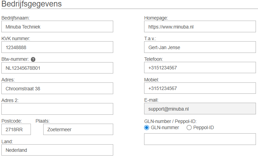Viewport: 258px width, 158px height.
Task: Focus the empty Adres 2 field
Action: coord(57,109)
